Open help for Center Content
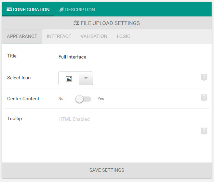 pyautogui.click(x=204, y=98)
